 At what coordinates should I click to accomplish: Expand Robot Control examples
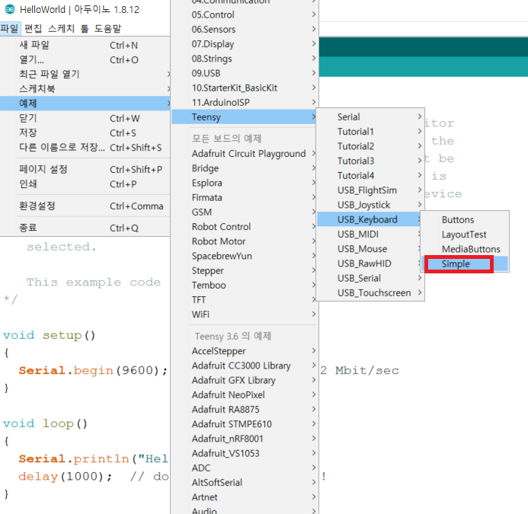245,227
